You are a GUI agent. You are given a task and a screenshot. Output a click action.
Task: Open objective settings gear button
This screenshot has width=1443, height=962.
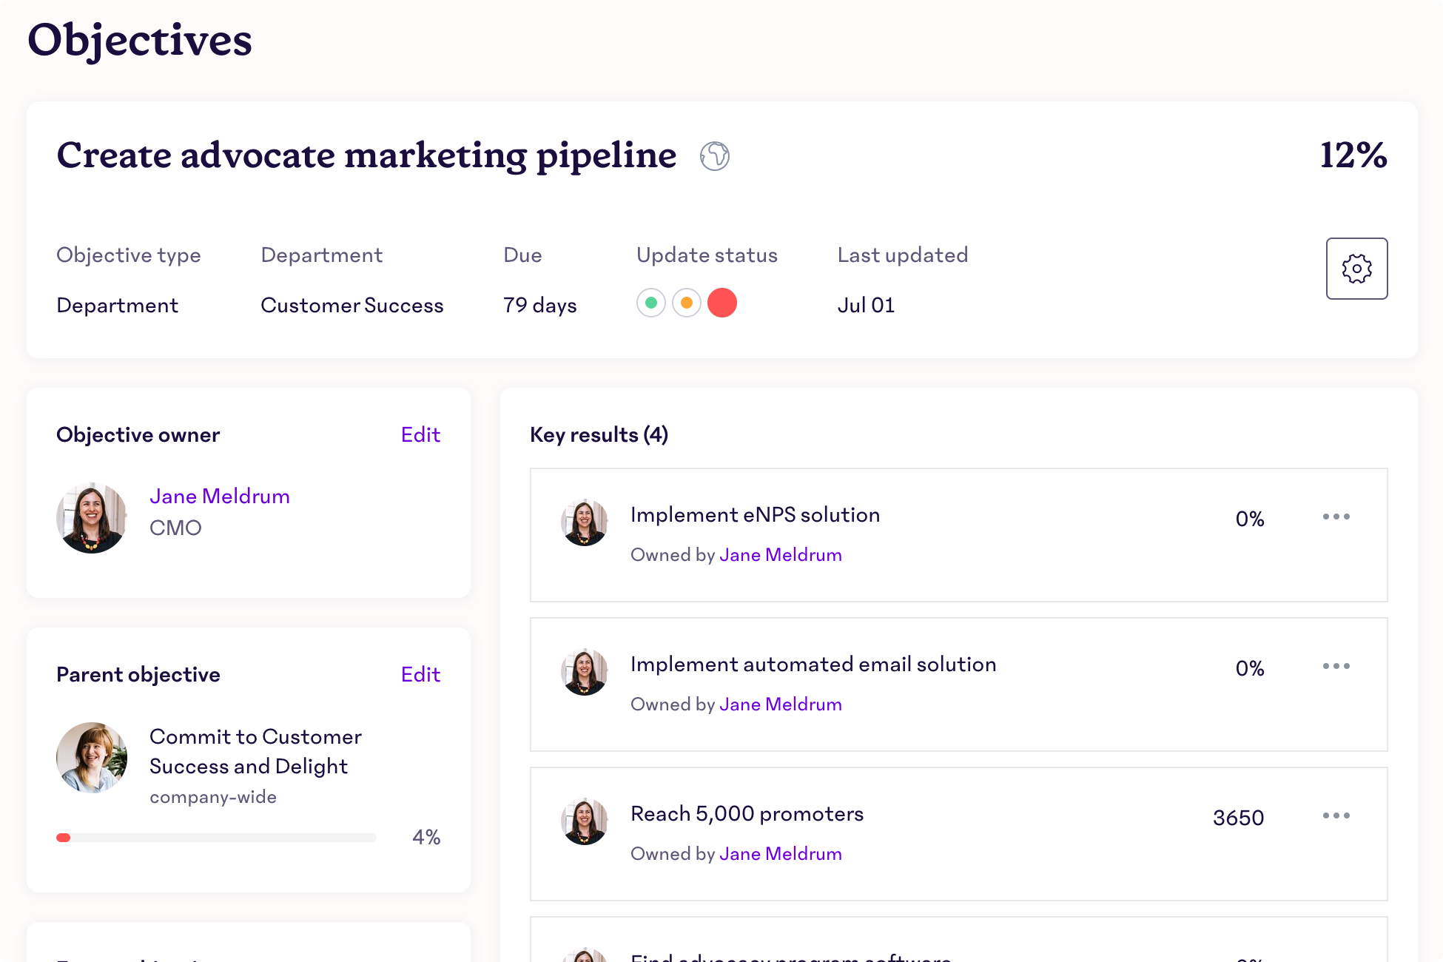click(1356, 269)
